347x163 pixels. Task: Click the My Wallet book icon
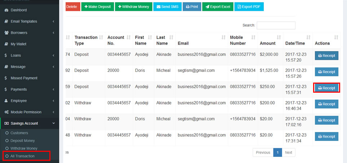(x=6, y=44)
